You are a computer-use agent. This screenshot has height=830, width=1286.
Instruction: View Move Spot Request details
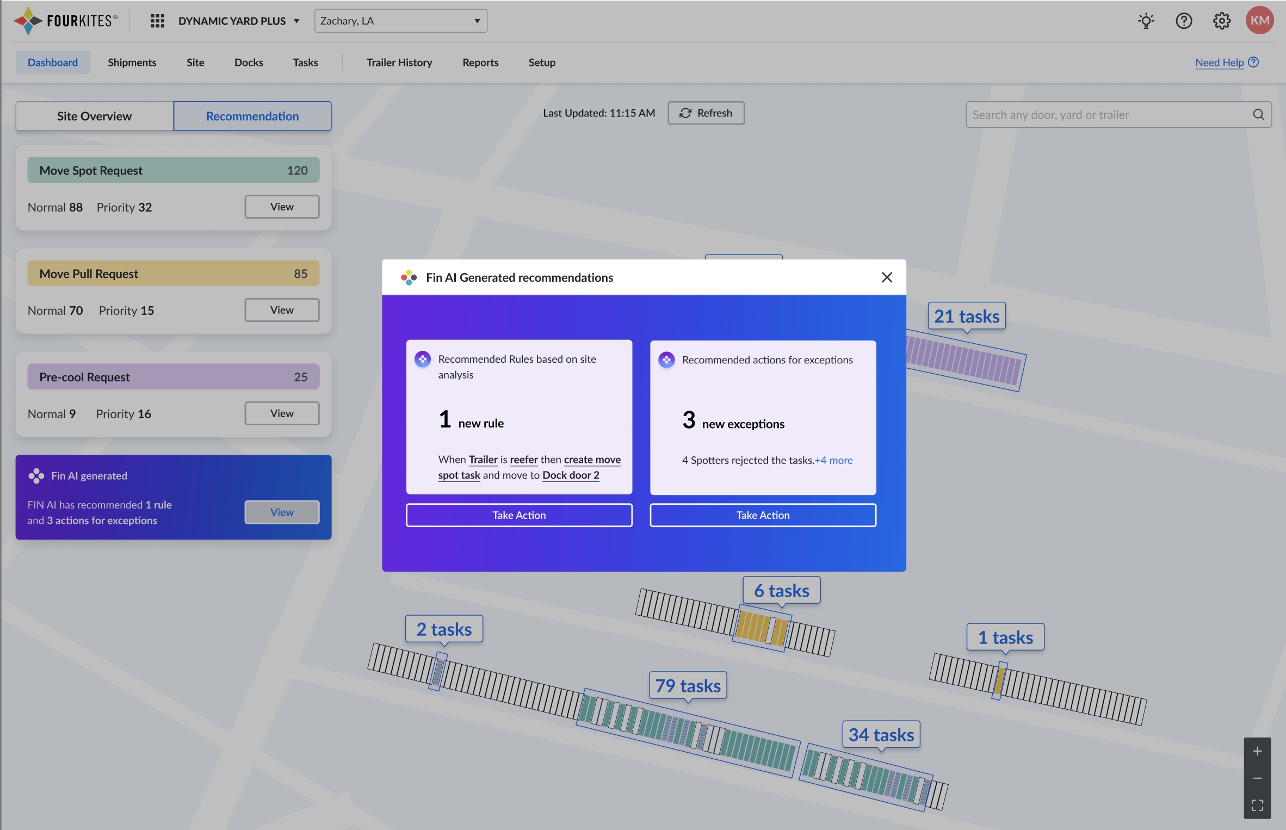pyautogui.click(x=282, y=207)
